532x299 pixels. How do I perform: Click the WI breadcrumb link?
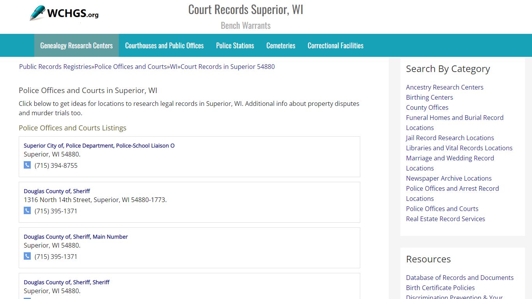tap(174, 67)
